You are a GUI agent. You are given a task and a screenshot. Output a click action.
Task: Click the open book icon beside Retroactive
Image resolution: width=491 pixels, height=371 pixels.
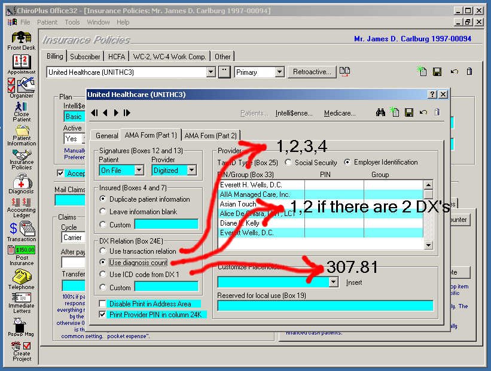[x=344, y=72]
